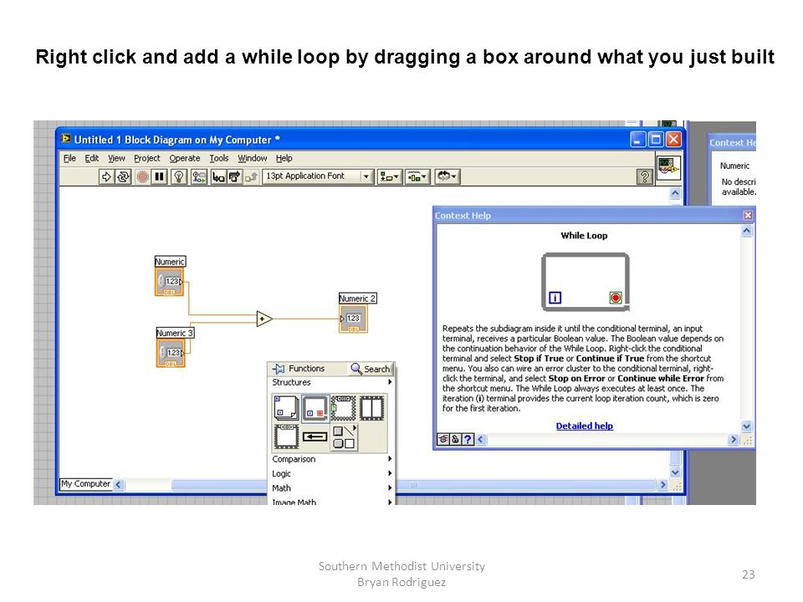Click Context Help scroll down arrow
Image resolution: width=803 pixels, height=602 pixels.
click(x=746, y=426)
